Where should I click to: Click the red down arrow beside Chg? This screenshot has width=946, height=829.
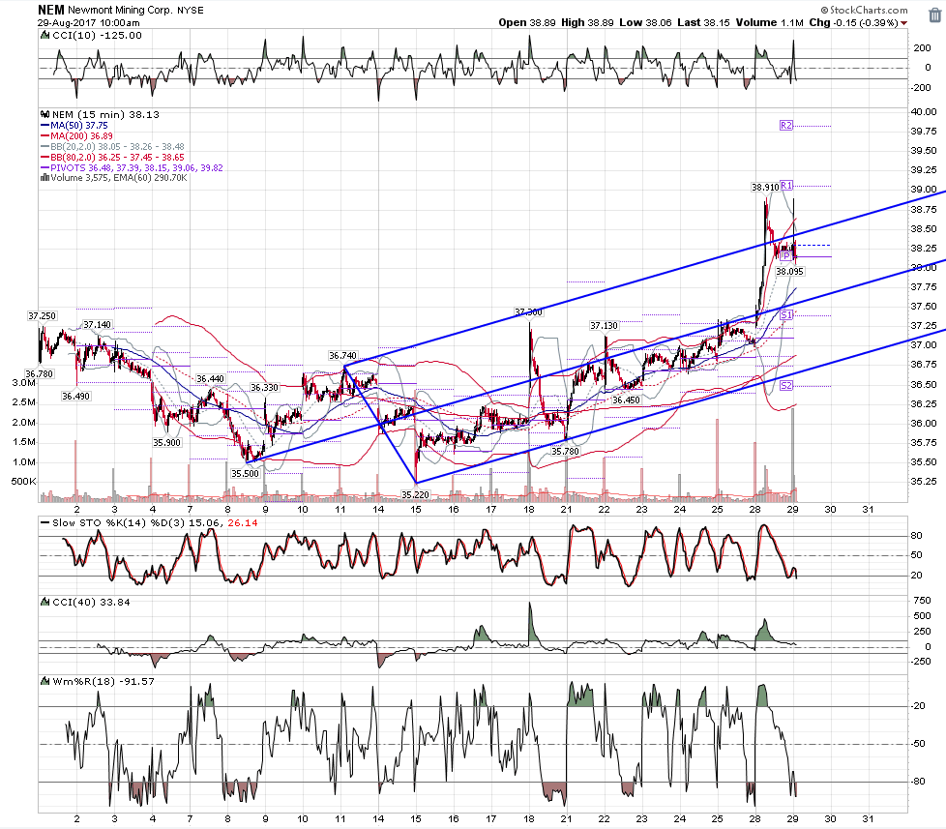[x=903, y=23]
